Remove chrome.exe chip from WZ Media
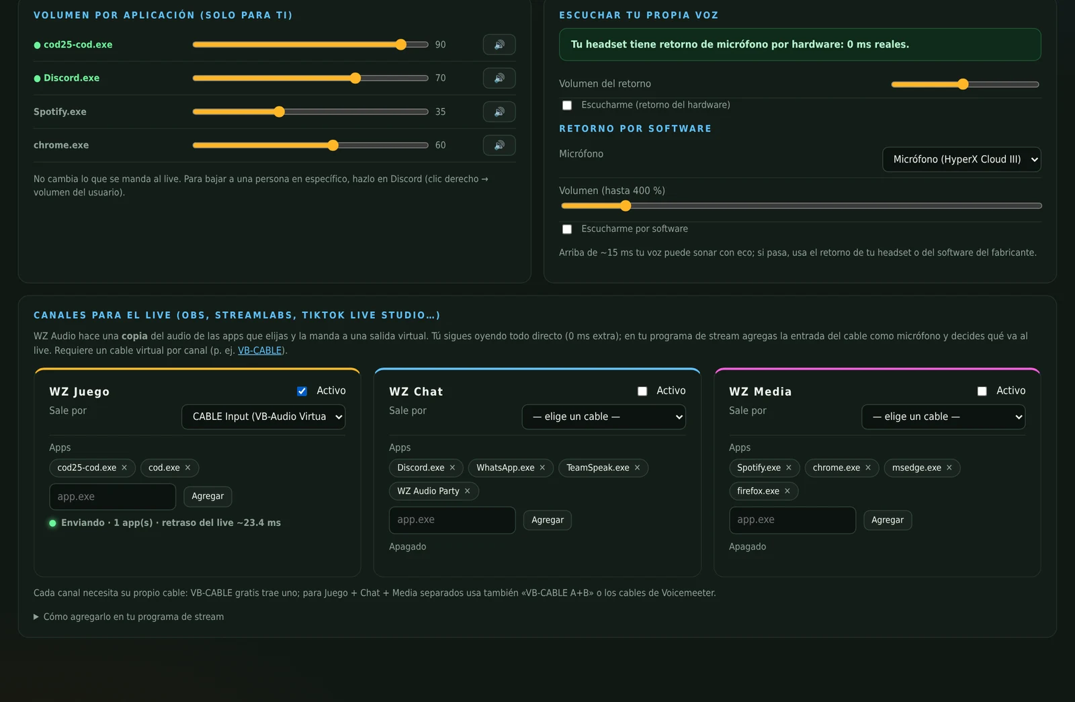 click(x=867, y=468)
